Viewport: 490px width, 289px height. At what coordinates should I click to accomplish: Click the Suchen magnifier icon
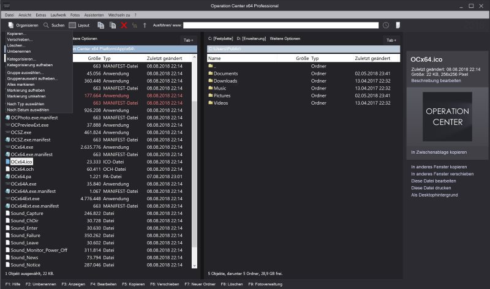tap(46, 25)
